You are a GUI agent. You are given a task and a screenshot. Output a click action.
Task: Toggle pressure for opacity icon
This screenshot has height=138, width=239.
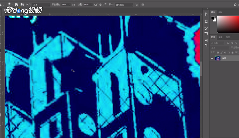[74, 5]
